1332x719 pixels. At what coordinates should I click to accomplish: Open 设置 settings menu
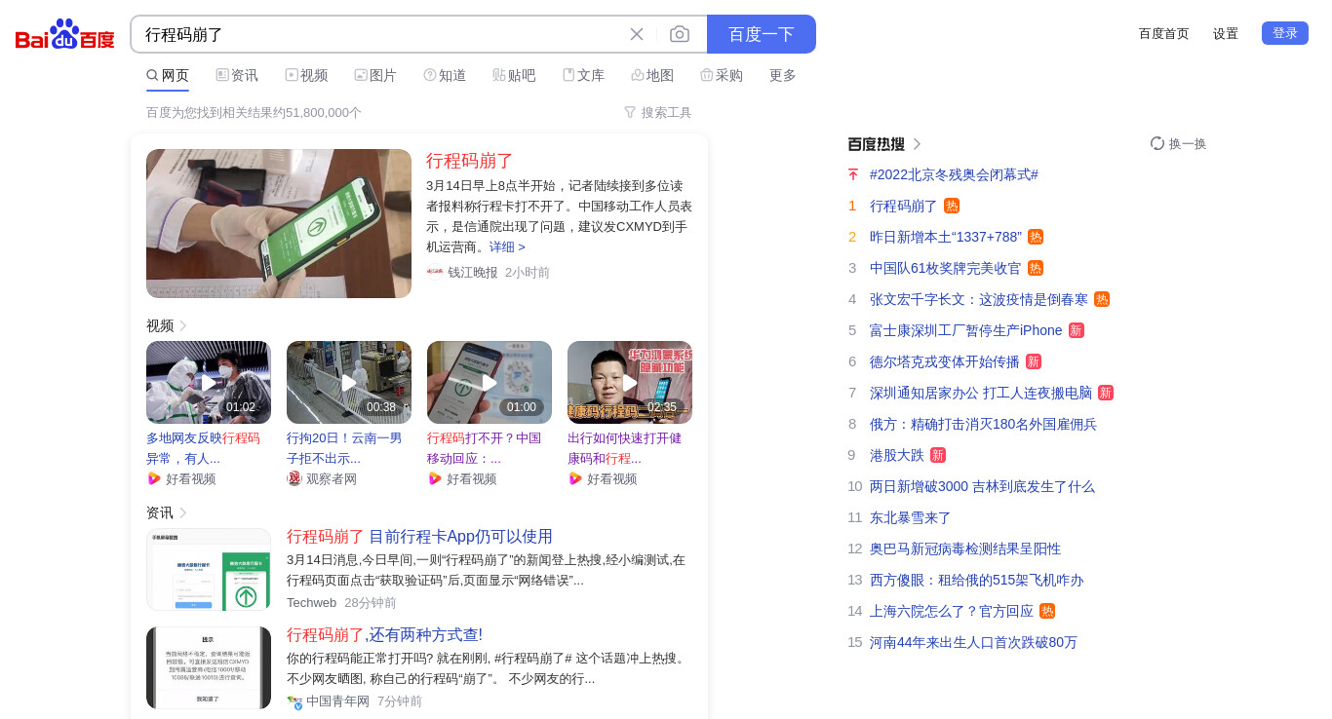click(x=1226, y=33)
